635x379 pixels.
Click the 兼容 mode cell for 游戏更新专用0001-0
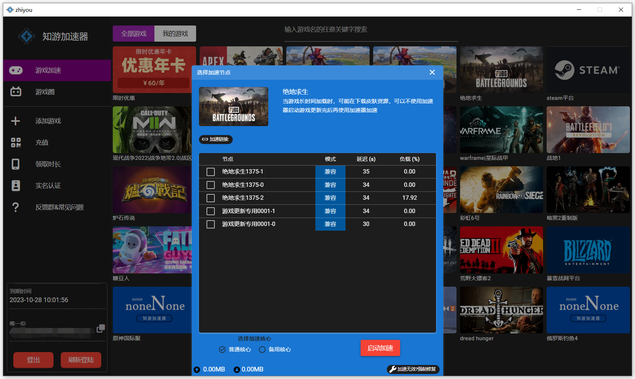[x=330, y=224]
